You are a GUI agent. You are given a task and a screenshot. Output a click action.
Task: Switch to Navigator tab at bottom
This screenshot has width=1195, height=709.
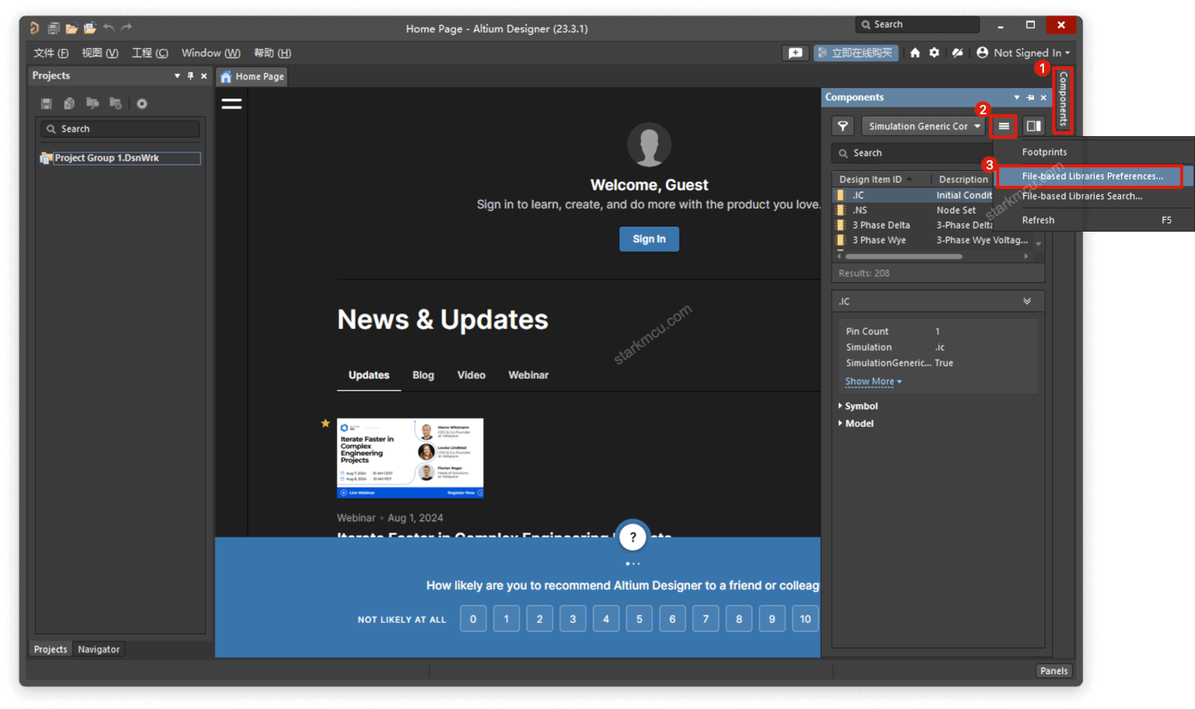pos(99,649)
